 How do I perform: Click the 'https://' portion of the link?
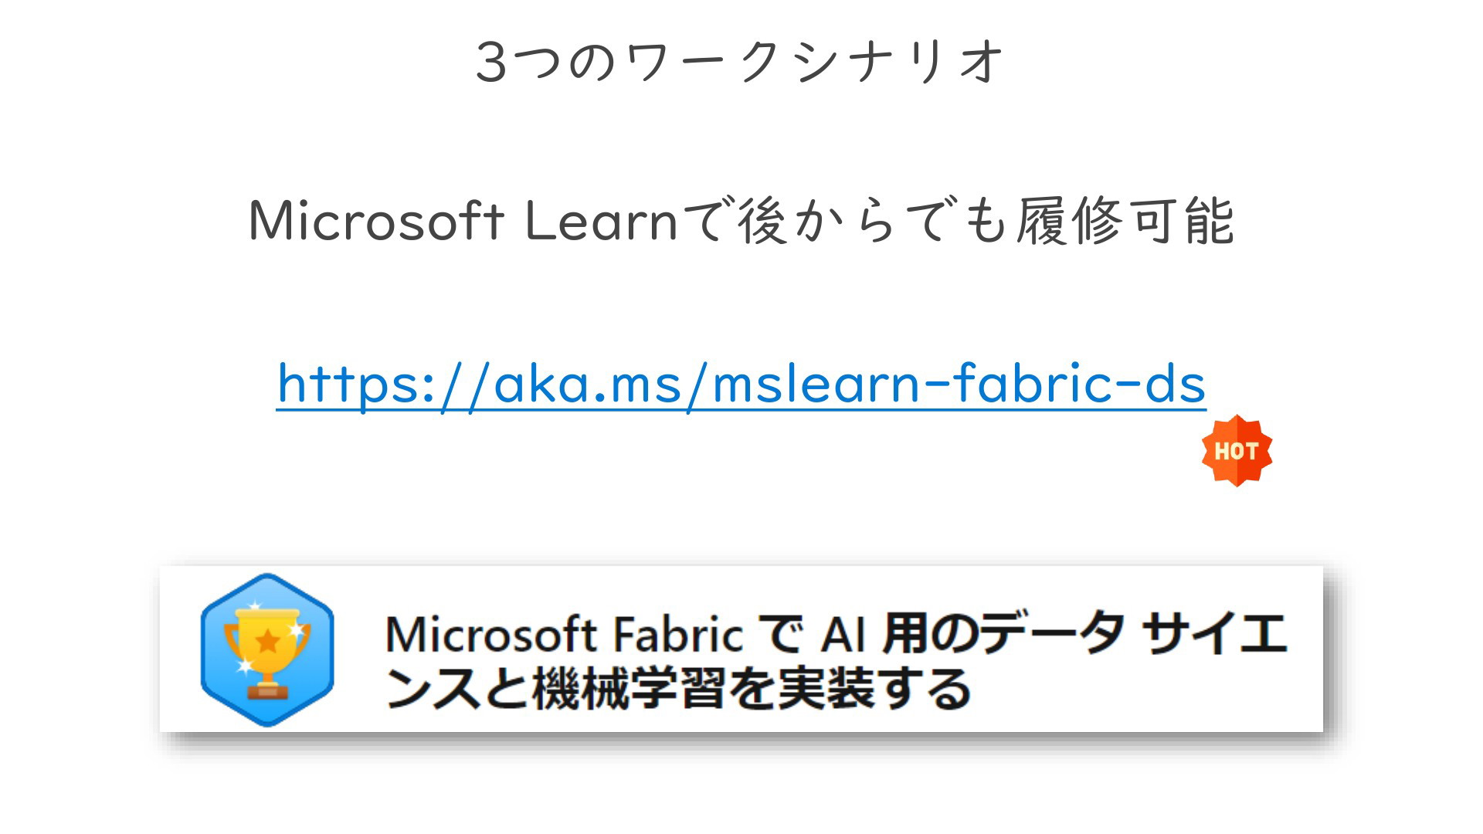(x=384, y=384)
